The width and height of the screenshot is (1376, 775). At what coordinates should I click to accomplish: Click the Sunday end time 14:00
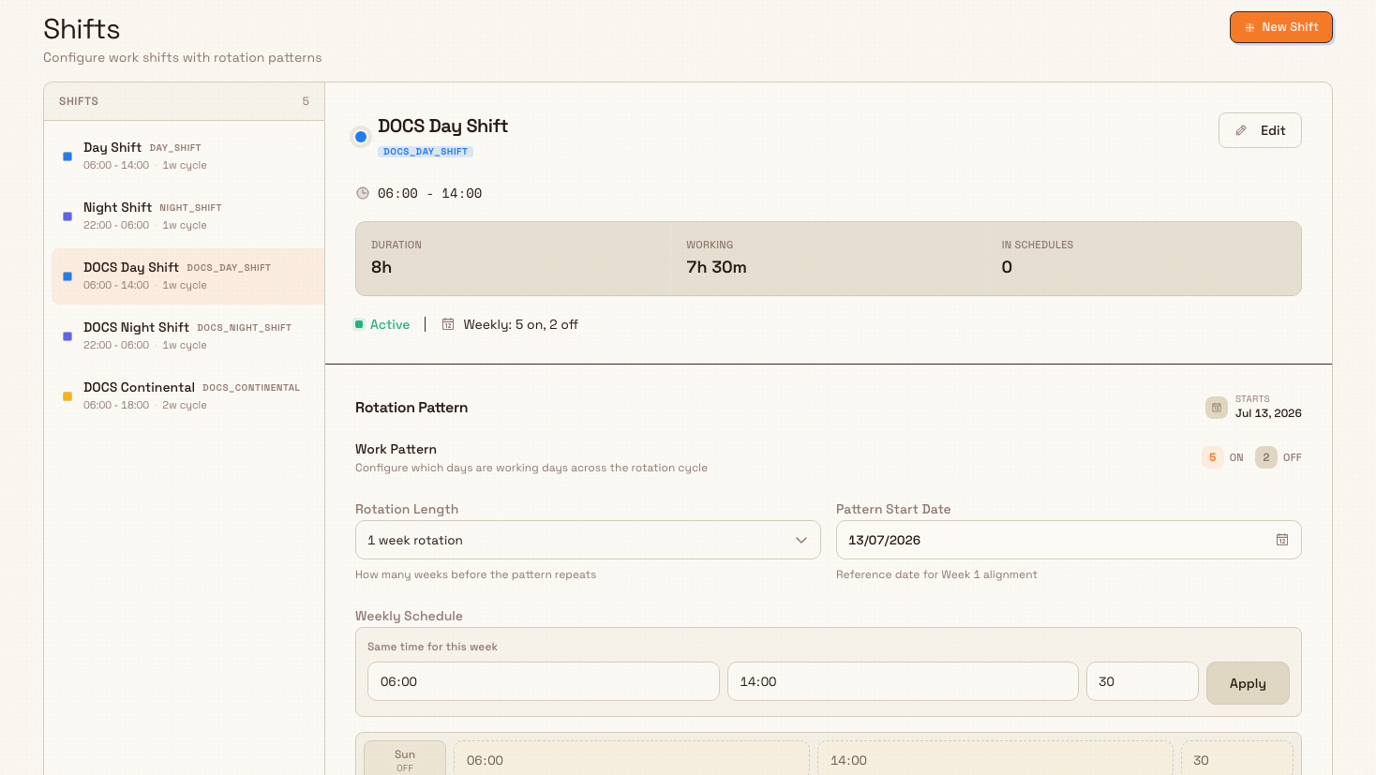995,760
